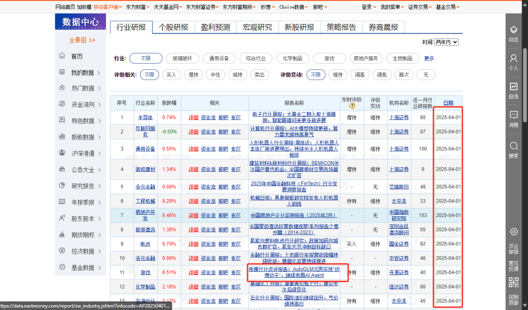The image size is (528, 310).
Task: Select 行业 filter 房地产服务
Action: pyautogui.click(x=366, y=58)
